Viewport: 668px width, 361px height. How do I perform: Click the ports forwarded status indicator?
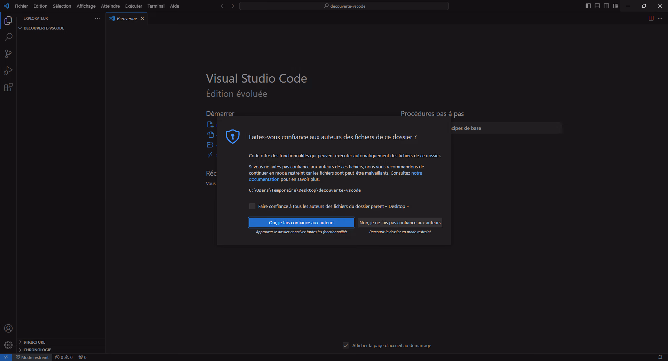pos(82,357)
